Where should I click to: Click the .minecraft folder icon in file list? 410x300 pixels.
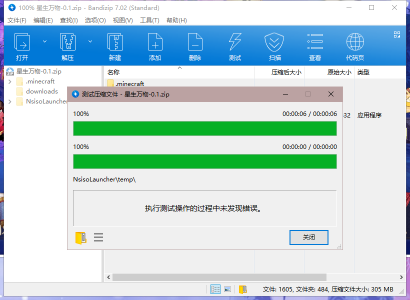110,83
